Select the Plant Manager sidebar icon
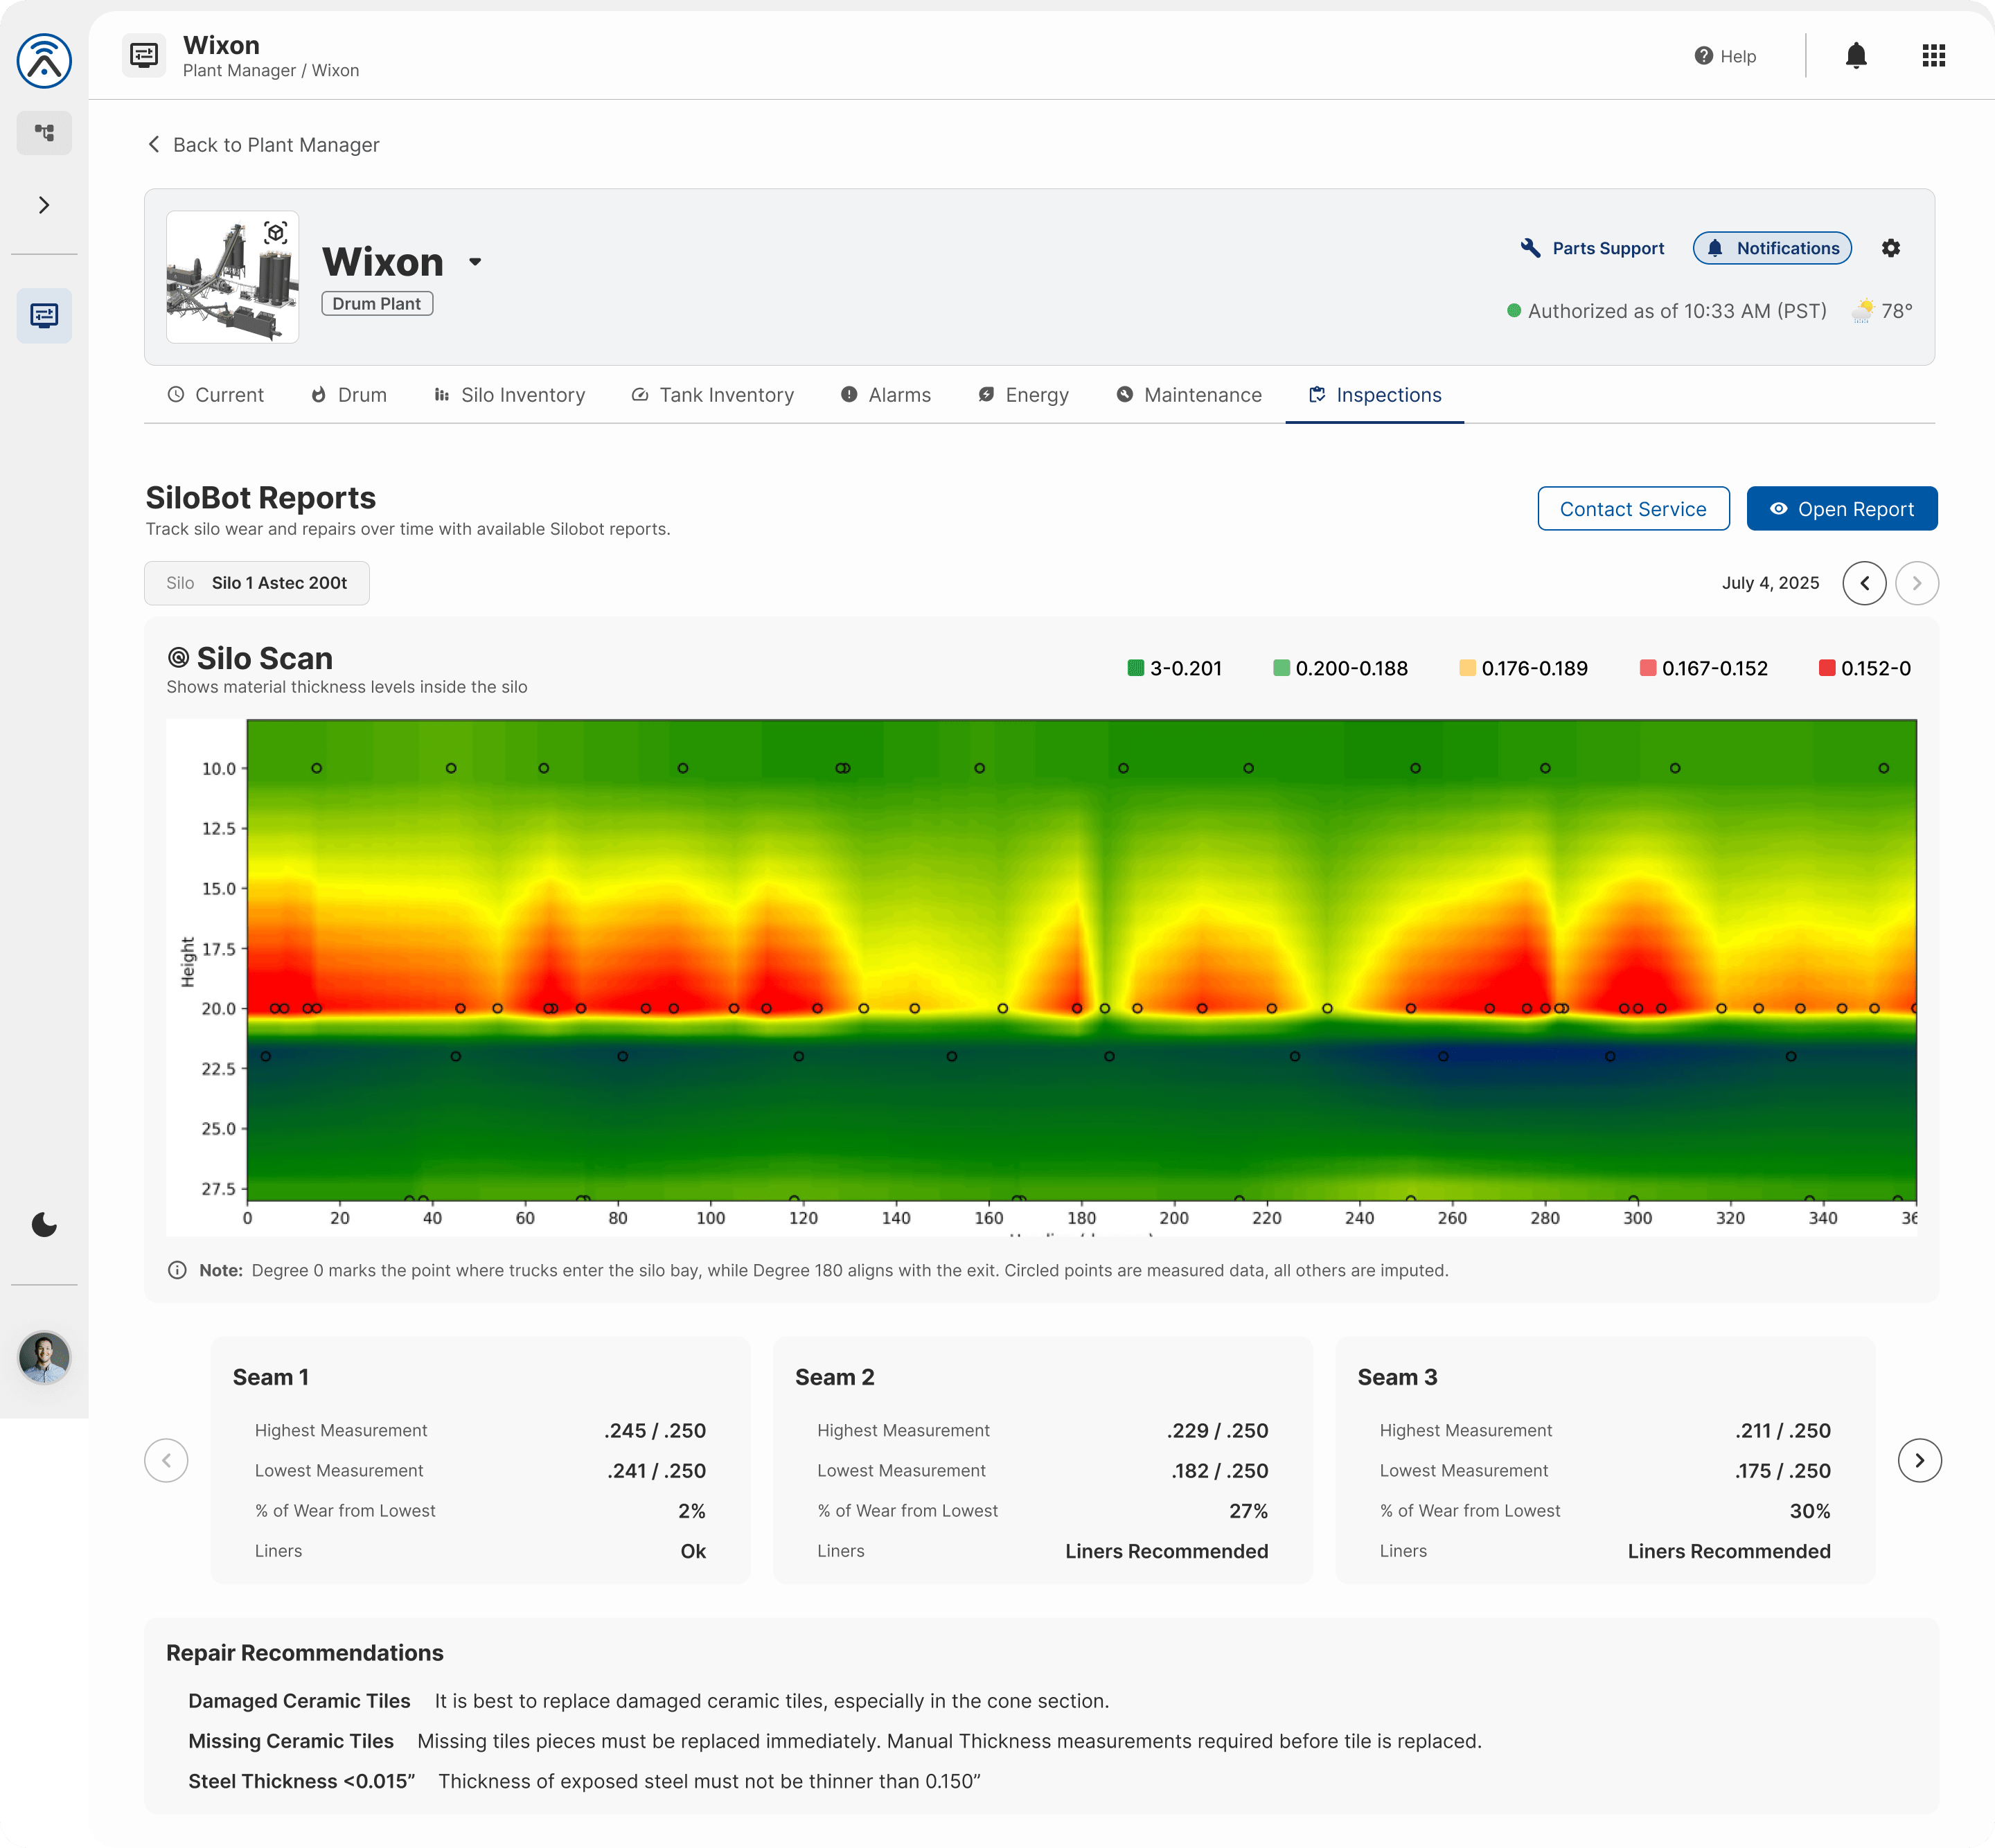Screen dimensions: 1995x1848 tap(44, 316)
